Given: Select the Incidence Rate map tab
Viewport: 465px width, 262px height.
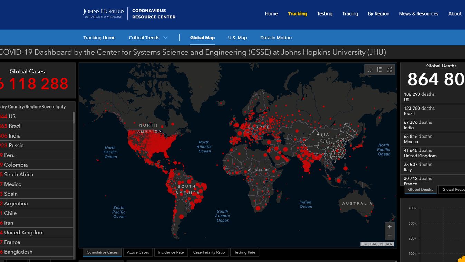Looking at the screenshot, I should (171, 252).
